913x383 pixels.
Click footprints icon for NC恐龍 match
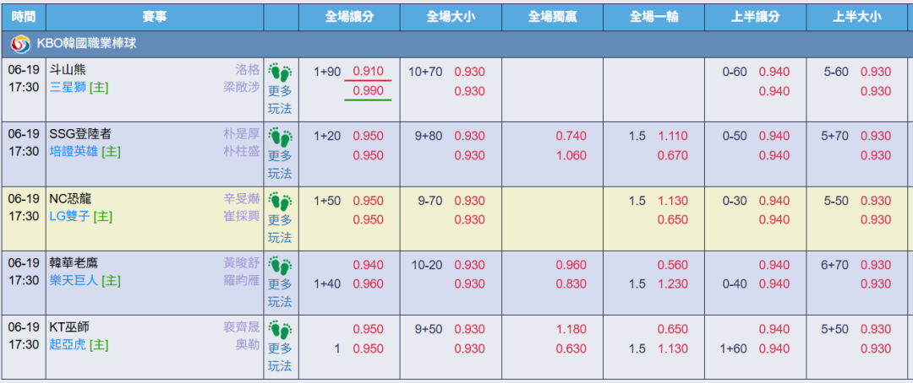click(280, 202)
